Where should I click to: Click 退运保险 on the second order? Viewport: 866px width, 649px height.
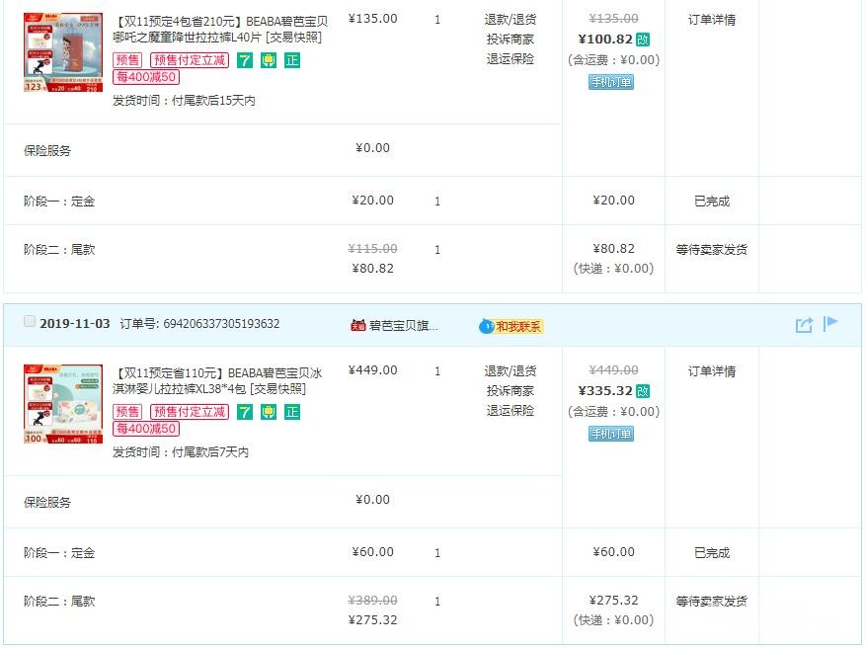(x=511, y=410)
